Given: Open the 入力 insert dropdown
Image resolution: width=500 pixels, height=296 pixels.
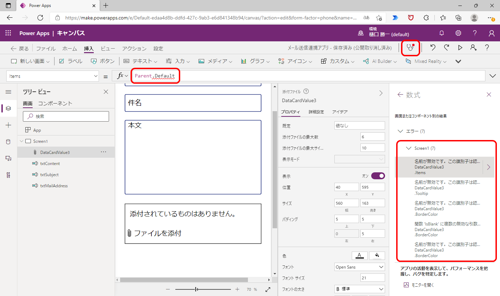Looking at the screenshot, I should 178,61.
